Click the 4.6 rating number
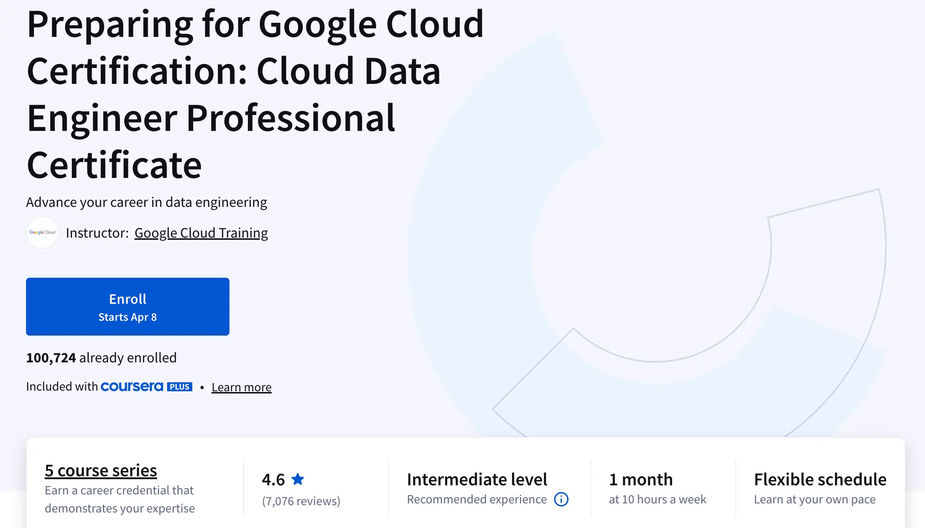The height and width of the screenshot is (528, 925). click(273, 480)
